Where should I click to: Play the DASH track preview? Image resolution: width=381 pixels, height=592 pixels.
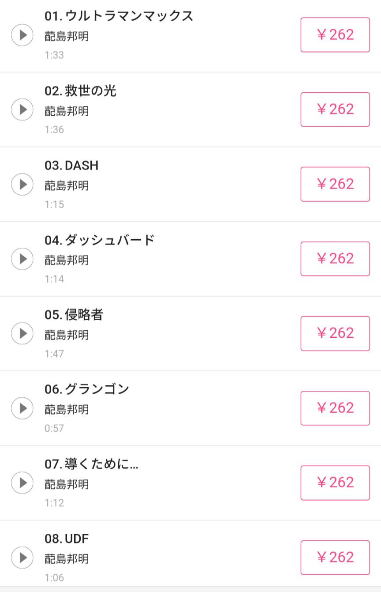click(22, 184)
